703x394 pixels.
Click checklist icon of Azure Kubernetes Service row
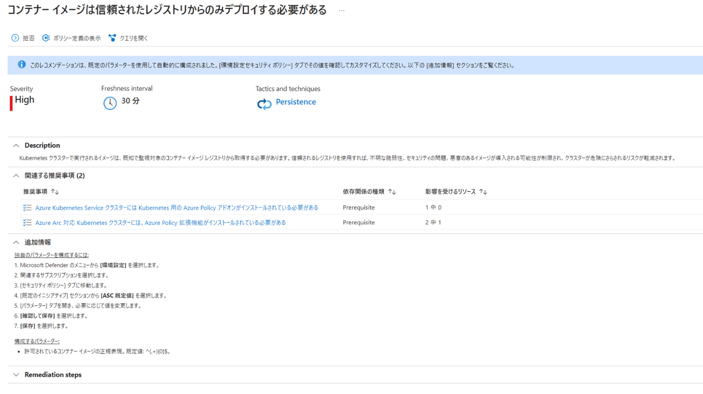point(27,208)
